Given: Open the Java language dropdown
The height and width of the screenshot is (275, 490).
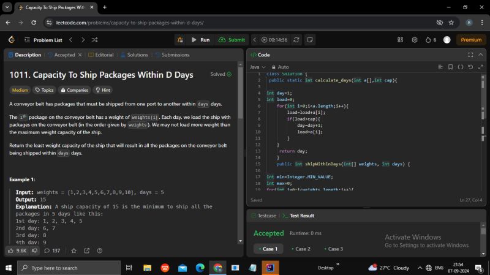Looking at the screenshot, I should pyautogui.click(x=257, y=67).
